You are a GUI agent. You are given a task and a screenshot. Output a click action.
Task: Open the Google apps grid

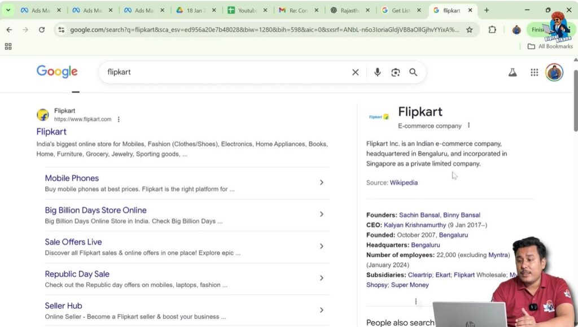click(534, 72)
